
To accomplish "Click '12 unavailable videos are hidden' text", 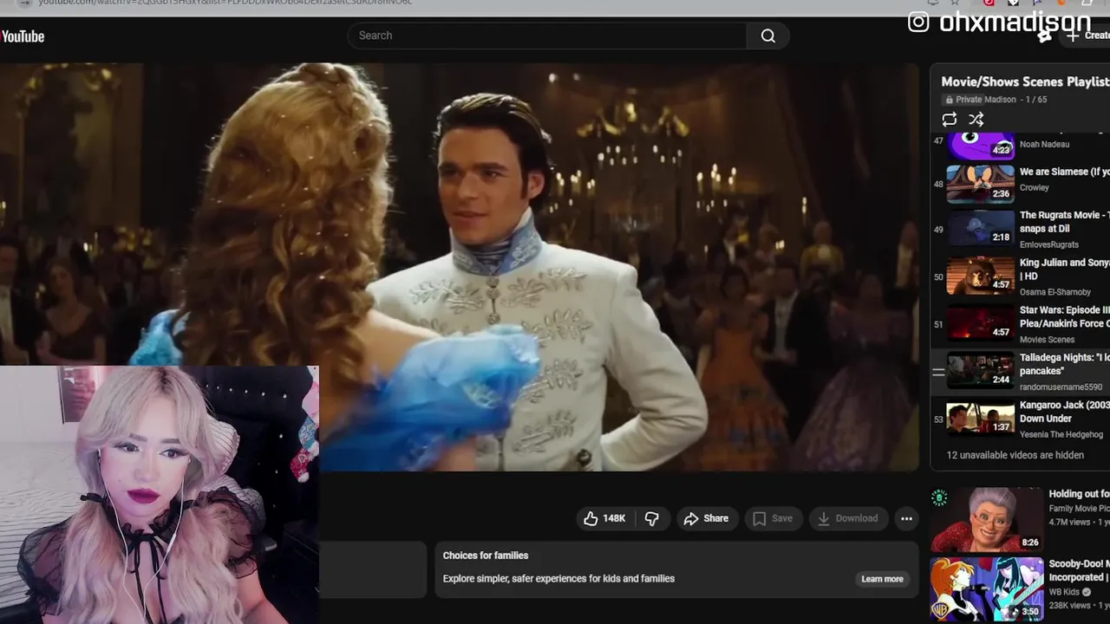I will tap(1015, 455).
